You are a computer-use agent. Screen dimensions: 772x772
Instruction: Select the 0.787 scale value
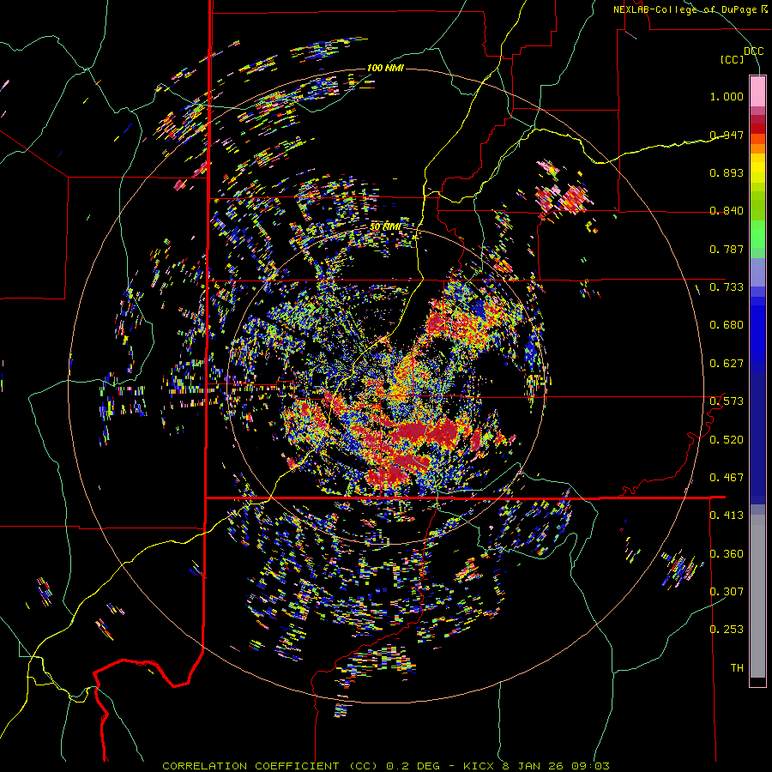coord(727,249)
